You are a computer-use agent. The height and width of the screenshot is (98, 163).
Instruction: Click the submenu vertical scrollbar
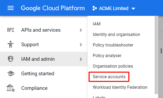point(156,55)
